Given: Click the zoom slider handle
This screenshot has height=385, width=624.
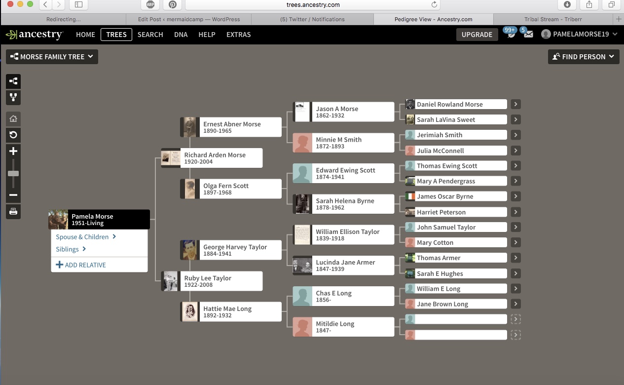Looking at the screenshot, I should [x=13, y=173].
